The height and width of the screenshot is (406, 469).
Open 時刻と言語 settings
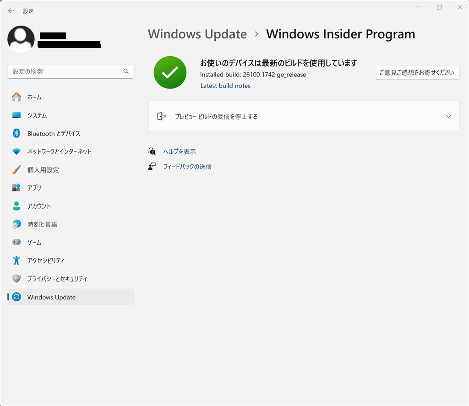(71, 224)
